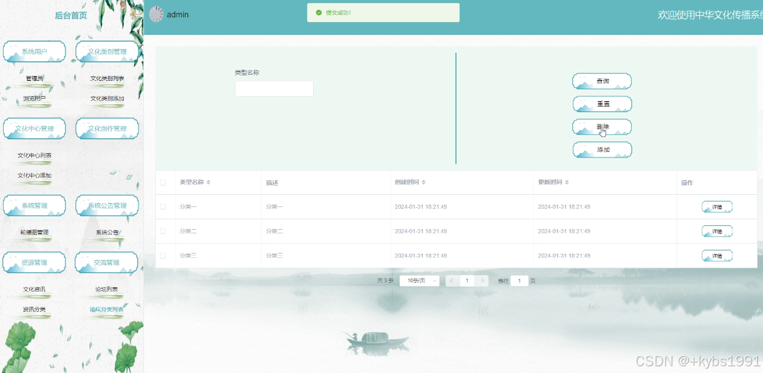Expand the 交流管理 sidebar section
Viewport: 763px width, 373px height.
click(107, 262)
